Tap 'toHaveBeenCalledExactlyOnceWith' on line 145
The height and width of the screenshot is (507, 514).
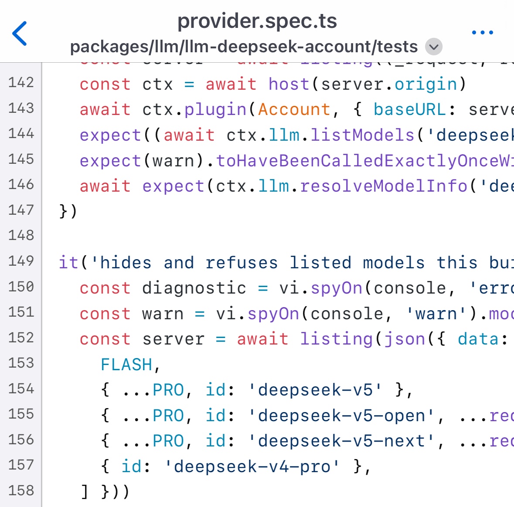coord(365,160)
